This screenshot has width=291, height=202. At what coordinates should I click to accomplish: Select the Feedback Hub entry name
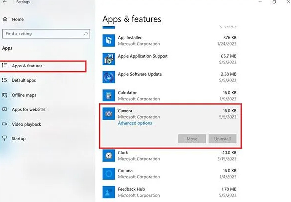pyautogui.click(x=131, y=189)
